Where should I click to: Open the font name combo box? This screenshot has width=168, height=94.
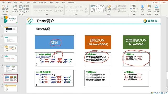[x=41, y=7]
